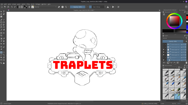Viewport: 188px width, 105px height.
Task: Choose the Elliptical Selection tool
Action: (x=4, y=52)
